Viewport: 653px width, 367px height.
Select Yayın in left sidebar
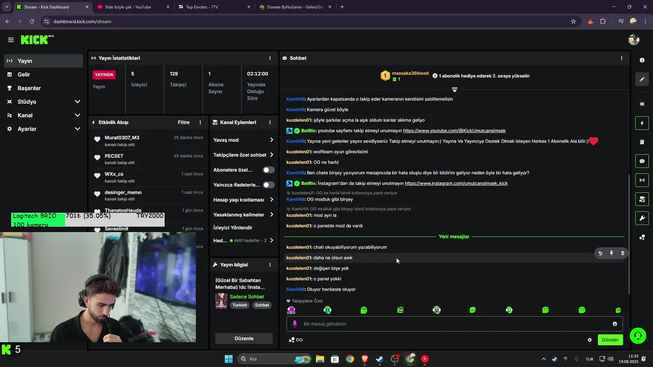(43, 61)
